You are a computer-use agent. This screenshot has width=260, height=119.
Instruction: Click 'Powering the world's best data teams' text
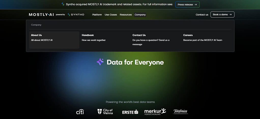pos(130,102)
